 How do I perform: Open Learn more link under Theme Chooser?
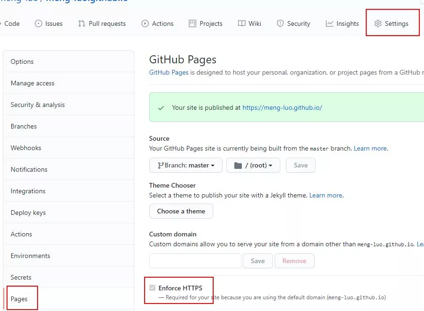(326, 195)
